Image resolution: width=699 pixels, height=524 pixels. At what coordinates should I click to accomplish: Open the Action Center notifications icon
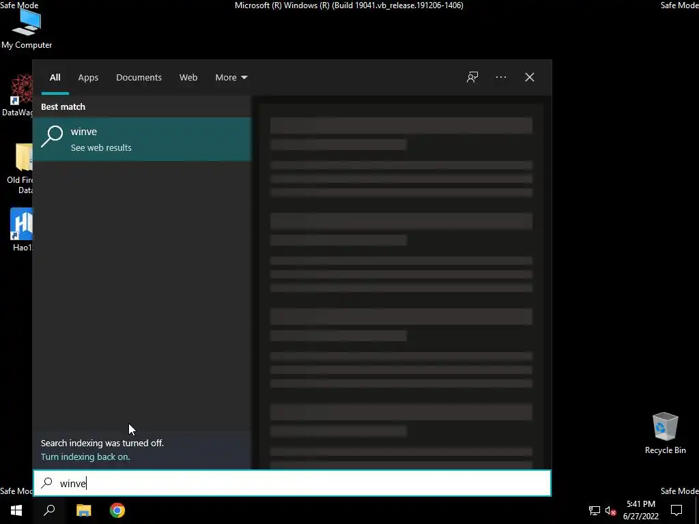pyautogui.click(x=676, y=510)
